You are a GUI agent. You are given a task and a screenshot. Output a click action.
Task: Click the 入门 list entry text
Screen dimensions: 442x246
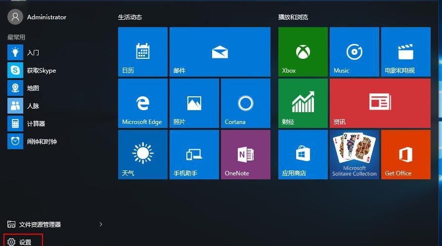33,53
